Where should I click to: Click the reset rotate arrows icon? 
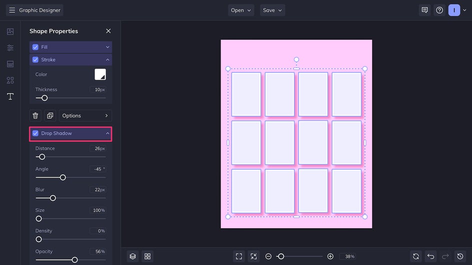pos(416,257)
